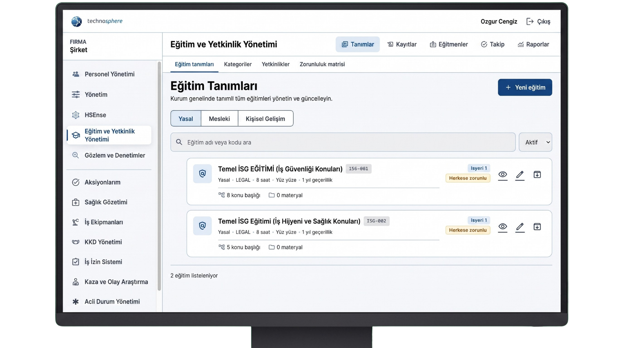619x348 pixels.
Task: Click materials folder icon on ISG-002 card
Action: click(272, 247)
